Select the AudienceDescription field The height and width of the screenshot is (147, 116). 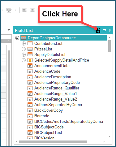pos(53,77)
